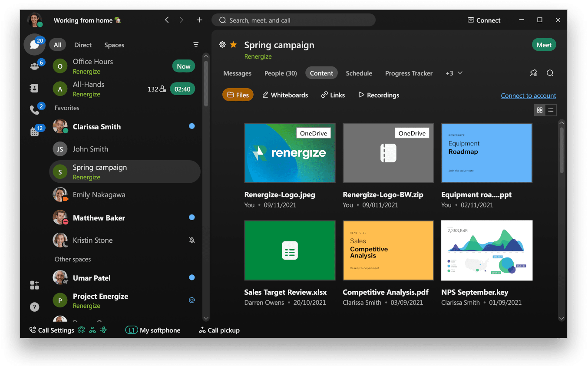Viewport: 588px width, 366px height.
Task: Expand more options with the plus button
Action: pyautogui.click(x=199, y=20)
